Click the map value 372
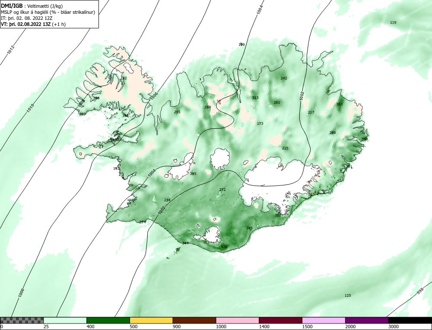The width and height of the screenshot is (432, 330). point(125,116)
